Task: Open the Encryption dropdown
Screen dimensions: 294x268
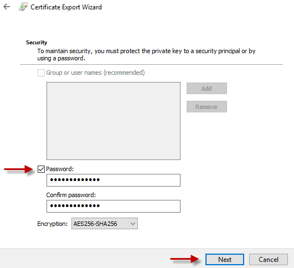Action: [105, 223]
